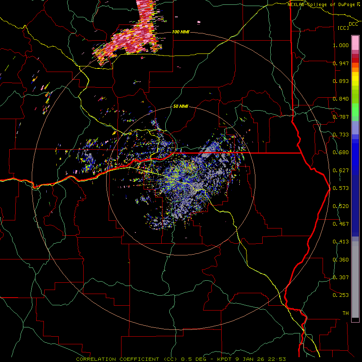This screenshot has height=362, width=362.
Task: Click the 0.307 scale value
Action: pyautogui.click(x=341, y=278)
